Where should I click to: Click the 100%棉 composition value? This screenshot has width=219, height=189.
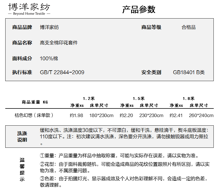(x=49, y=58)
